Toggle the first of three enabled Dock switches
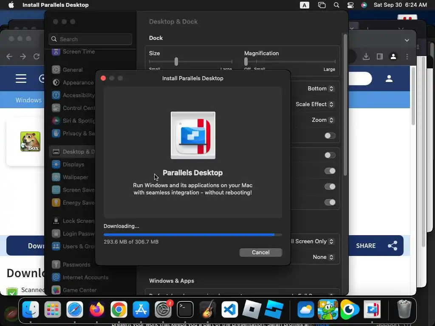This screenshot has height=326, width=435. (x=330, y=171)
